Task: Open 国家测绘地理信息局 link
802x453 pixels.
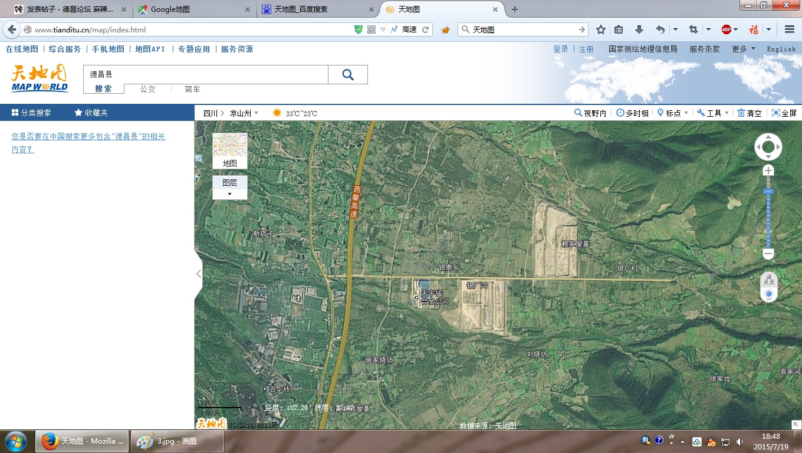Action: pos(643,49)
